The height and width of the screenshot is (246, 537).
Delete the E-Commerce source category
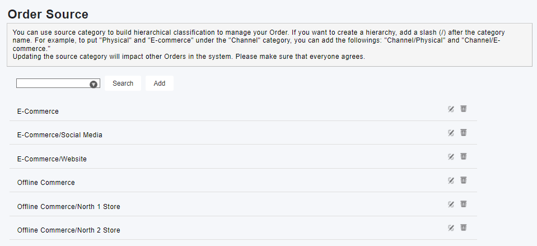tap(464, 109)
